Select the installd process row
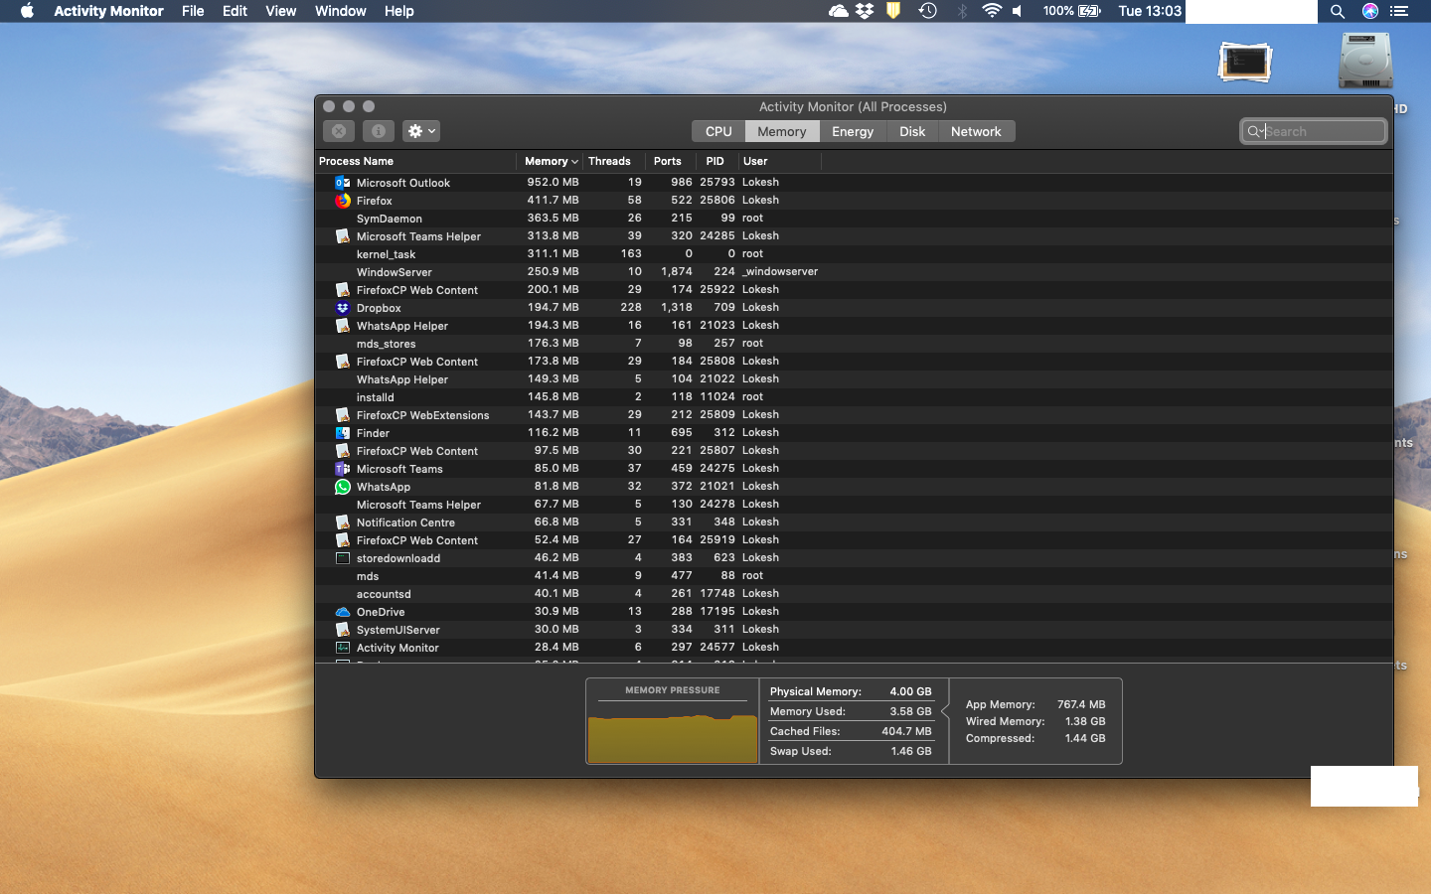 (x=854, y=397)
